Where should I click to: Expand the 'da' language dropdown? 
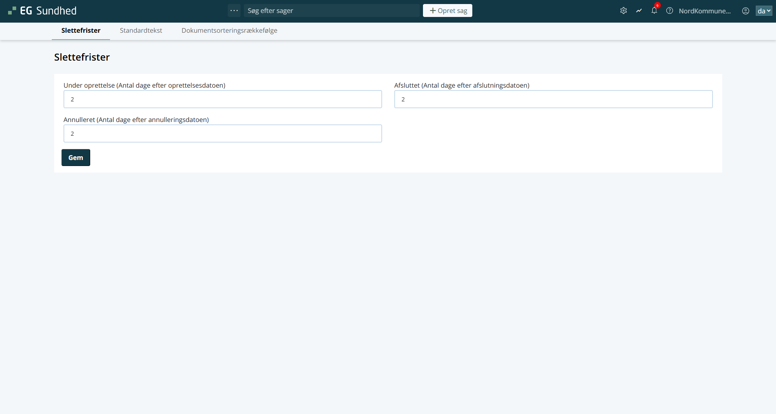(x=763, y=11)
